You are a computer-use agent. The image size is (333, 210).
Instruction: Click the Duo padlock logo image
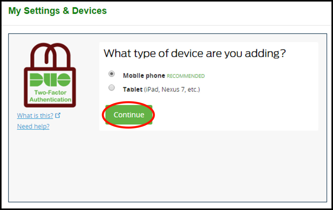click(50, 75)
